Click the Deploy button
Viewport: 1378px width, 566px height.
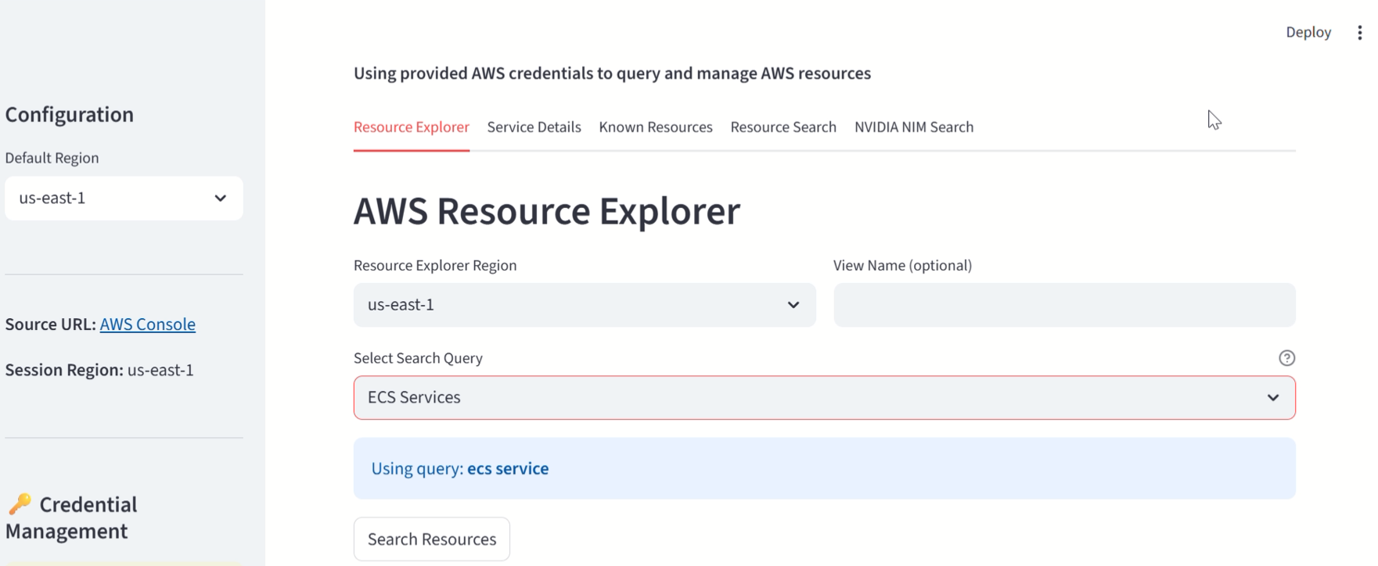[1308, 32]
